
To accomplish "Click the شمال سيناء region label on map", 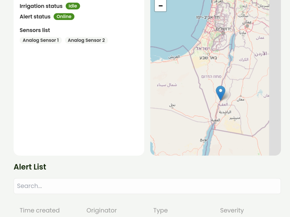I will [167, 85].
